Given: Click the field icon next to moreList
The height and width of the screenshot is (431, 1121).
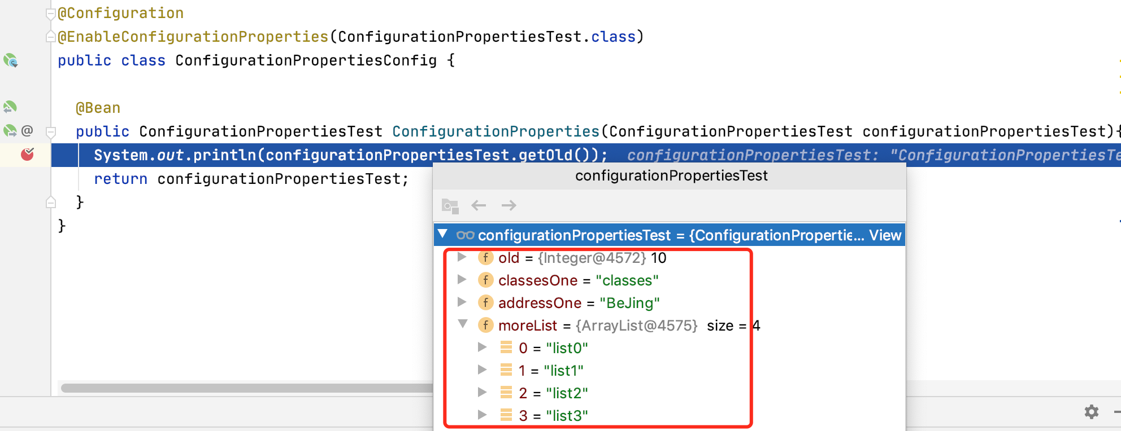Looking at the screenshot, I should click(485, 326).
